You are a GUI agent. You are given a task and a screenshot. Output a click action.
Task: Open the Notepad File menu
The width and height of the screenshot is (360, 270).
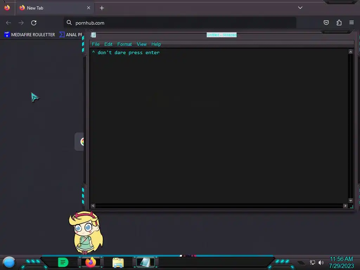click(x=96, y=44)
